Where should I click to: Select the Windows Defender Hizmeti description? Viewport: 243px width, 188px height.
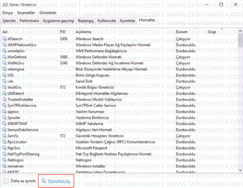[x=98, y=57]
